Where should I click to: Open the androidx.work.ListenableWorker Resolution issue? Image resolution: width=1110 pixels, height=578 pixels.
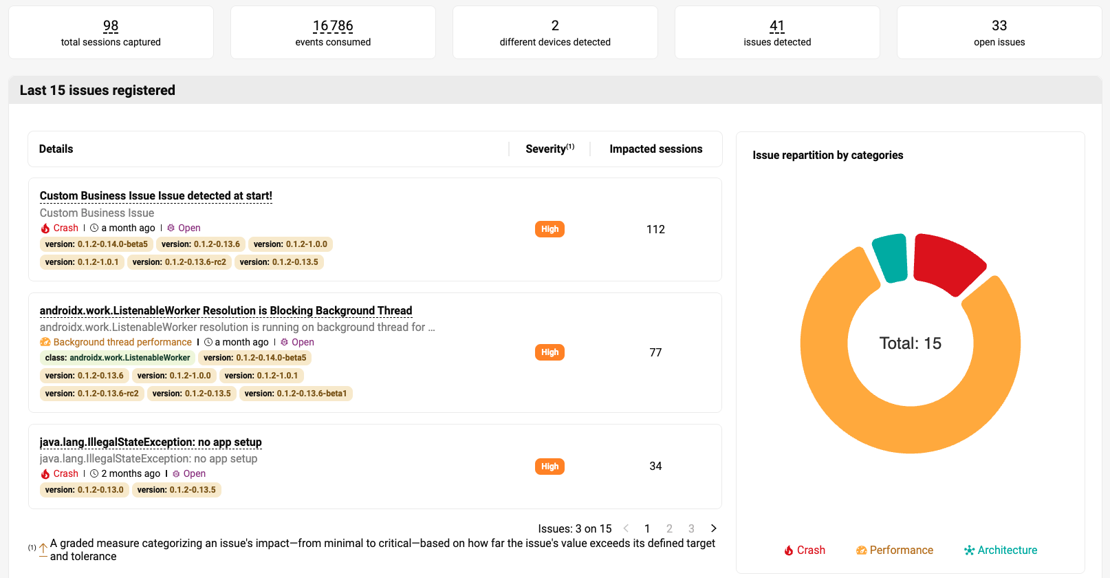coord(226,311)
